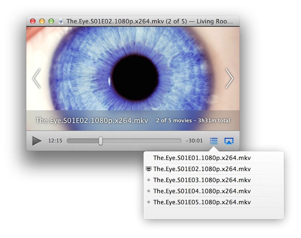Select The.Eye.S01E02.1080p.x264.mkv in playlist

click(x=202, y=169)
